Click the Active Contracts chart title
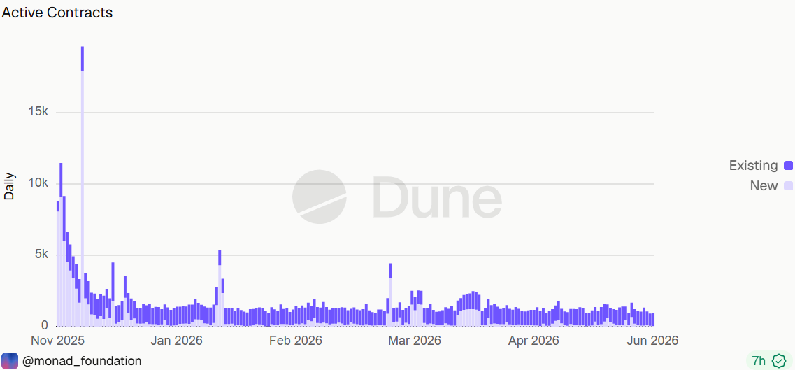The width and height of the screenshot is (795, 370). click(57, 13)
